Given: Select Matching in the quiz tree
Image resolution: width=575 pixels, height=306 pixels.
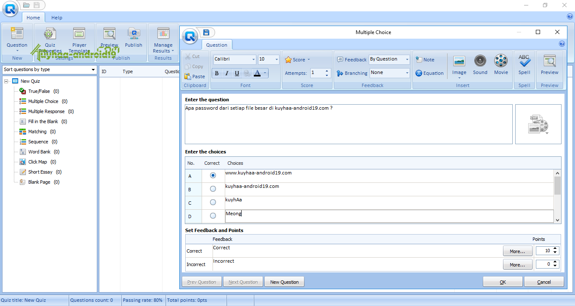Looking at the screenshot, I should (37, 132).
